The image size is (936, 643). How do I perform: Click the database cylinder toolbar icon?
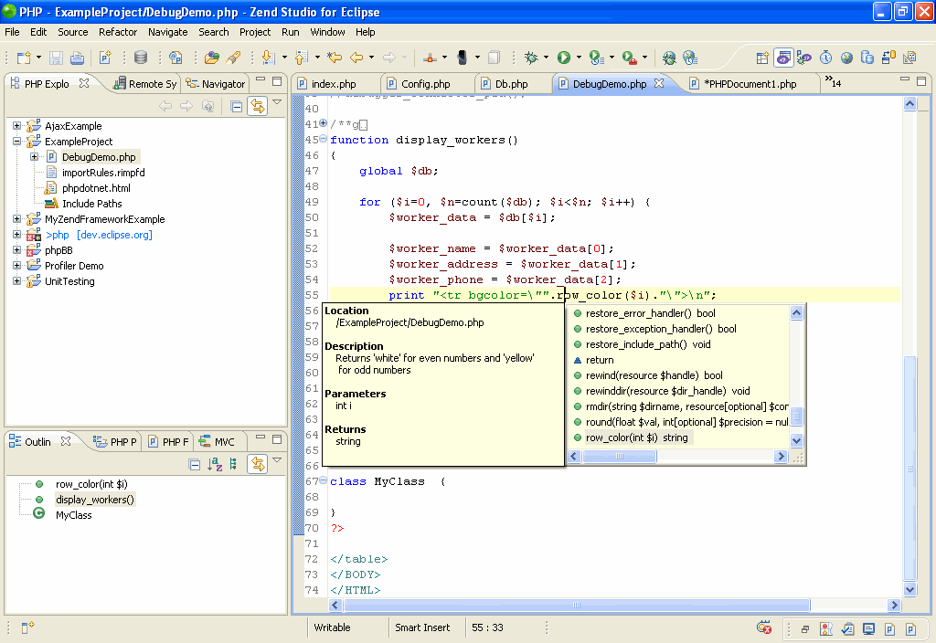tap(140, 58)
